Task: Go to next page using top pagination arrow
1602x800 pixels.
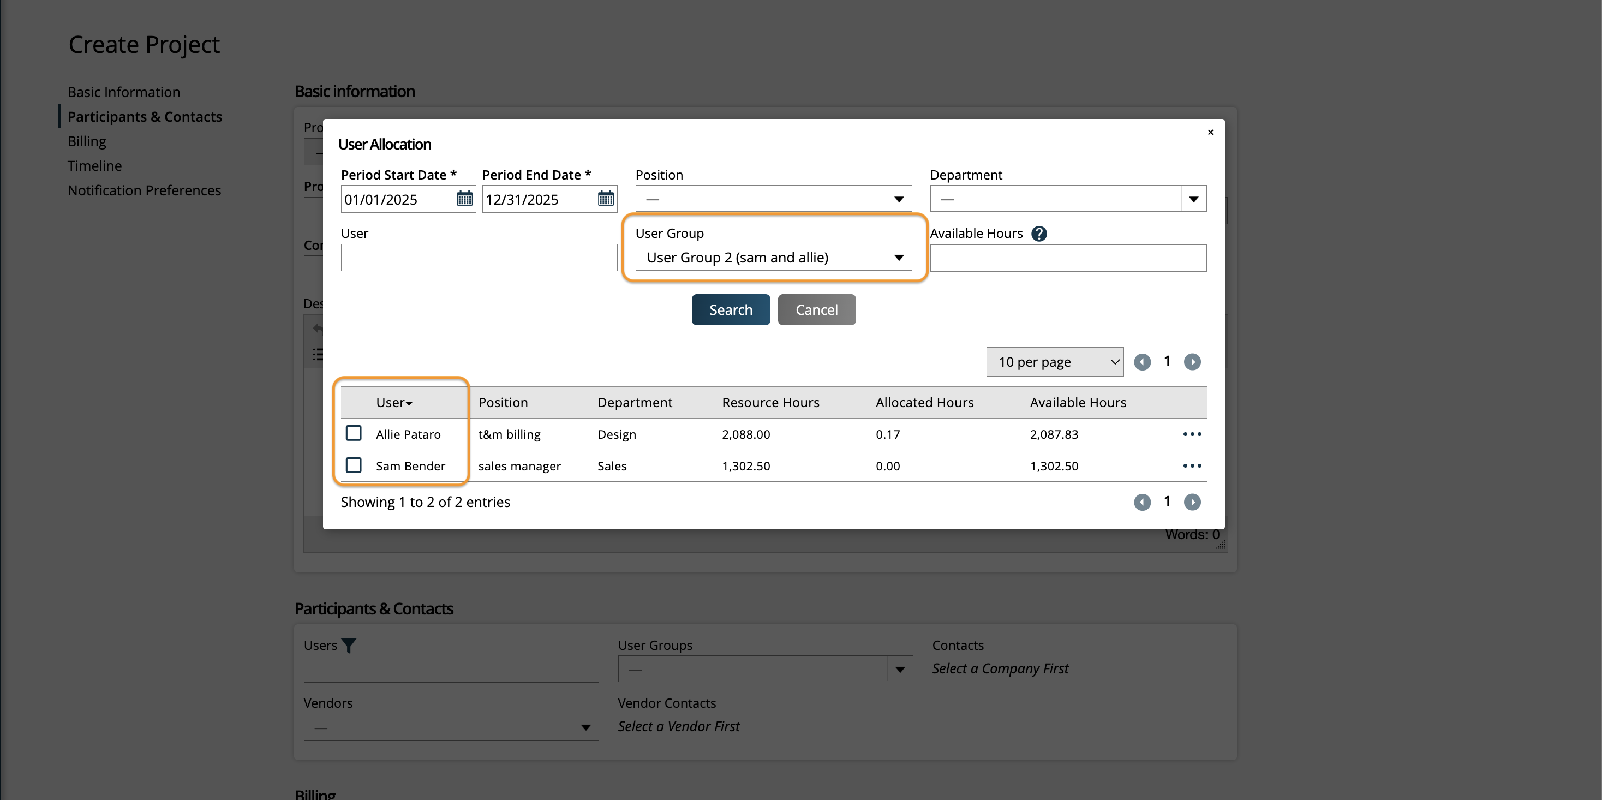Action: [1192, 361]
